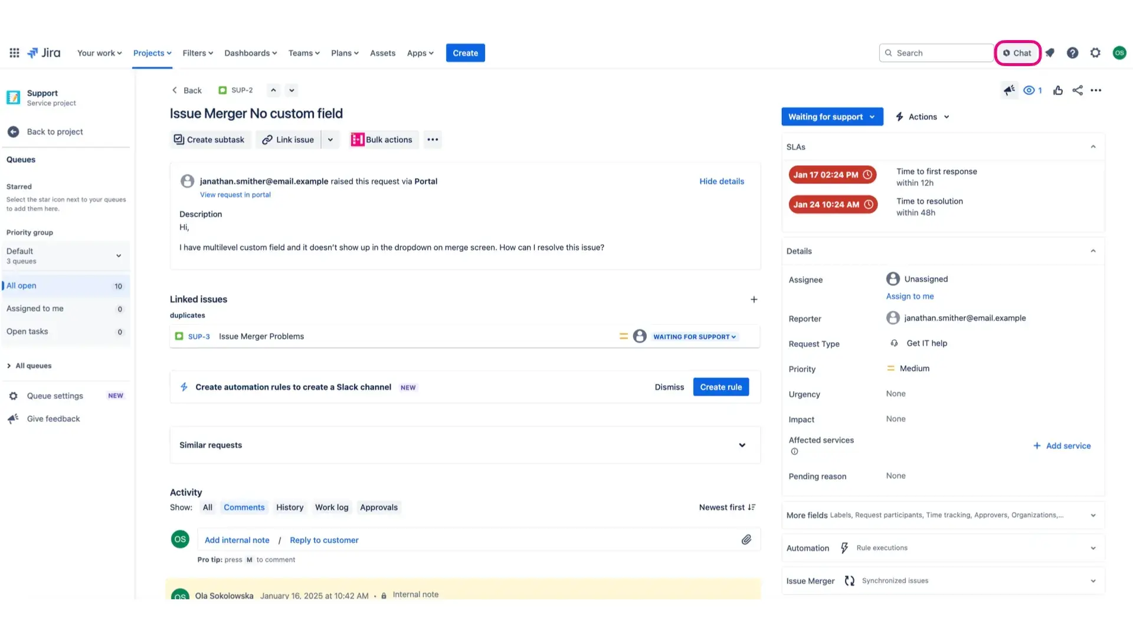The width and height of the screenshot is (1133, 637).
Task: Click the thumbs up vote icon
Action: (1057, 90)
